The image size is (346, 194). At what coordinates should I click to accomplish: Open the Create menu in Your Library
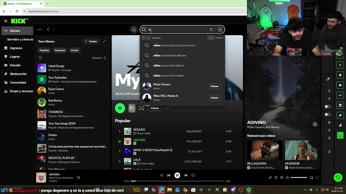(91, 41)
